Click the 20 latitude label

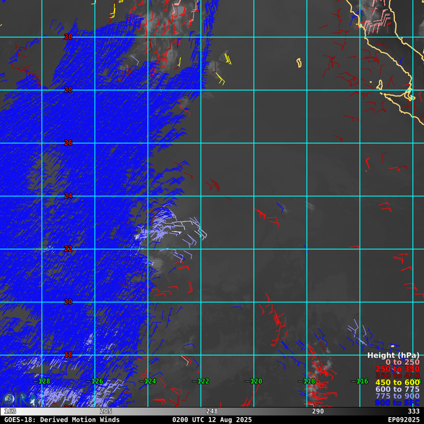point(68,302)
